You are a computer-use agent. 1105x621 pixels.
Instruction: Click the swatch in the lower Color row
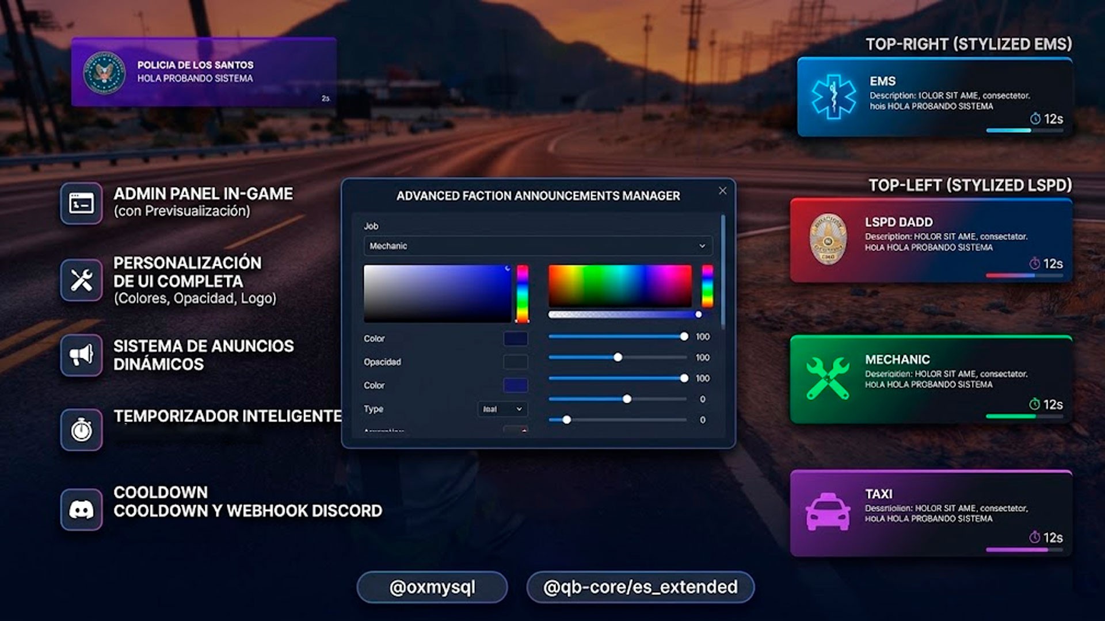516,385
